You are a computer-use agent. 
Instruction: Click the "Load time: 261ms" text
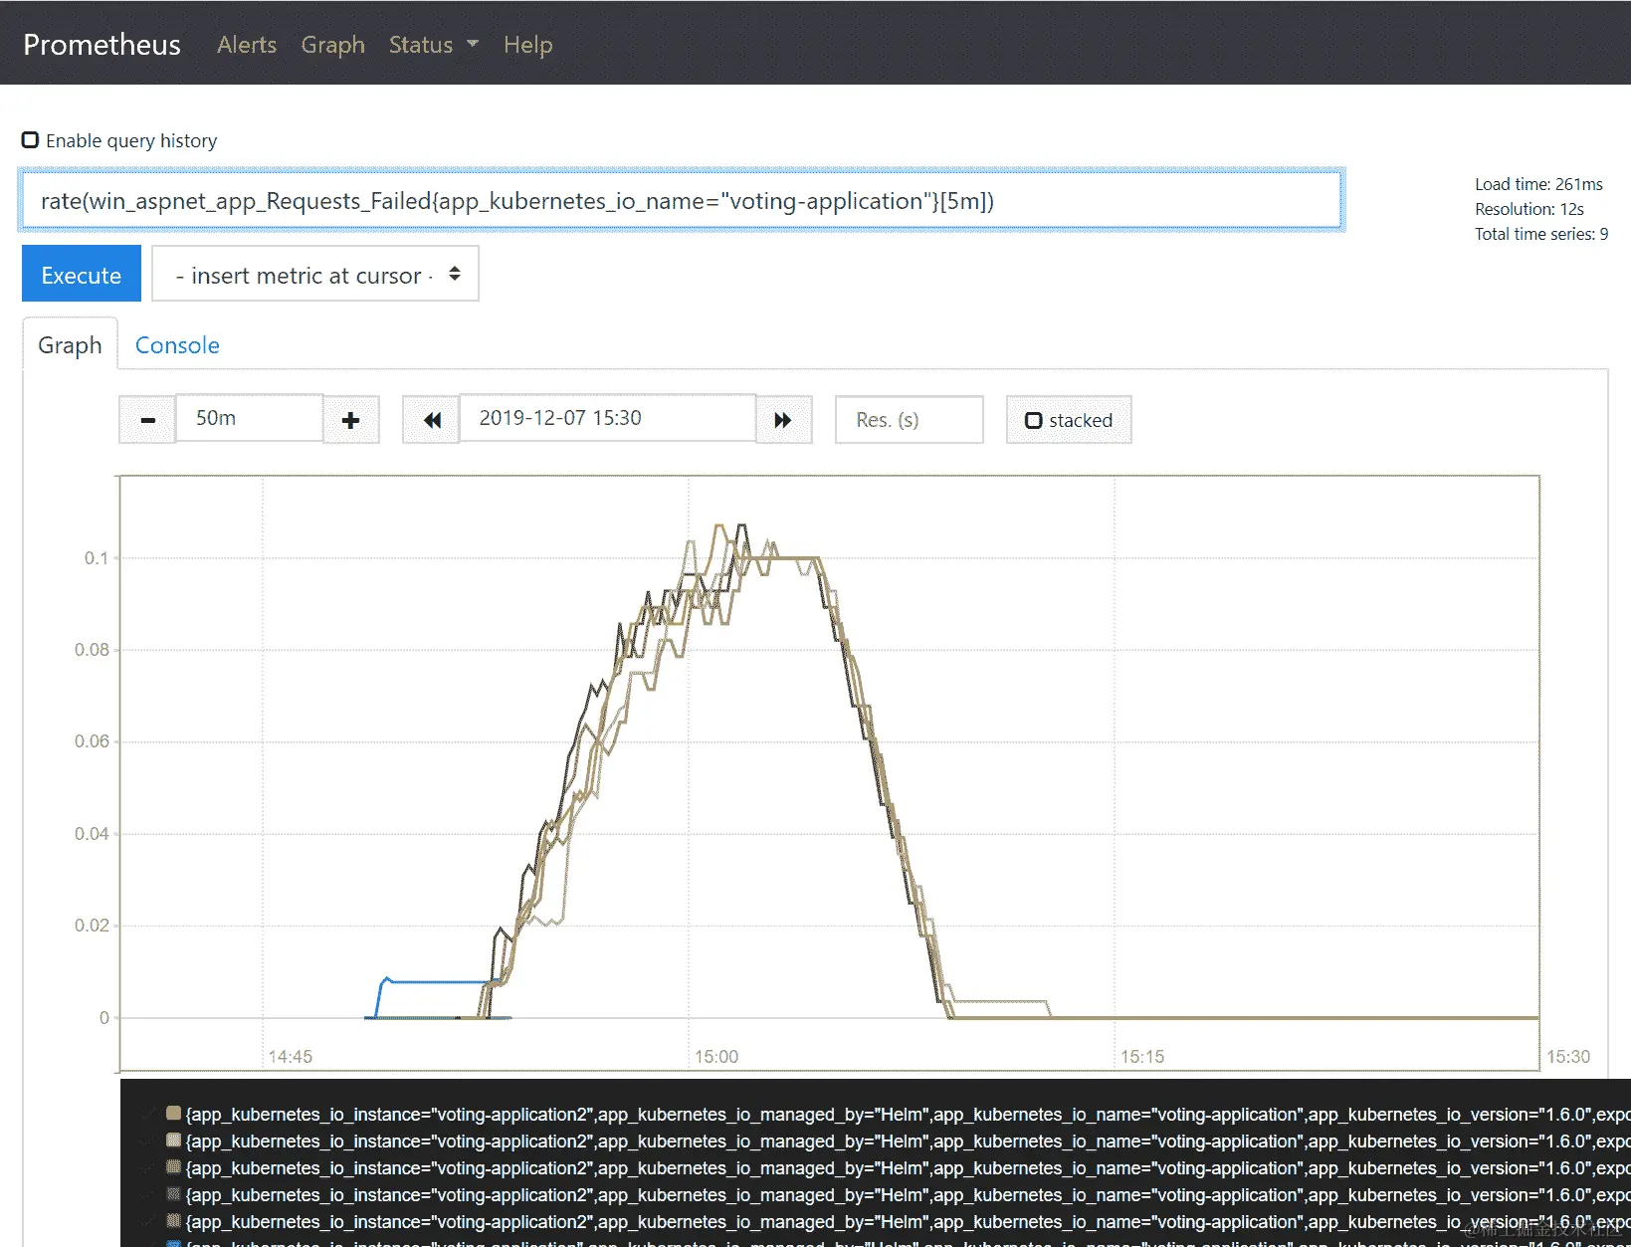(x=1538, y=184)
